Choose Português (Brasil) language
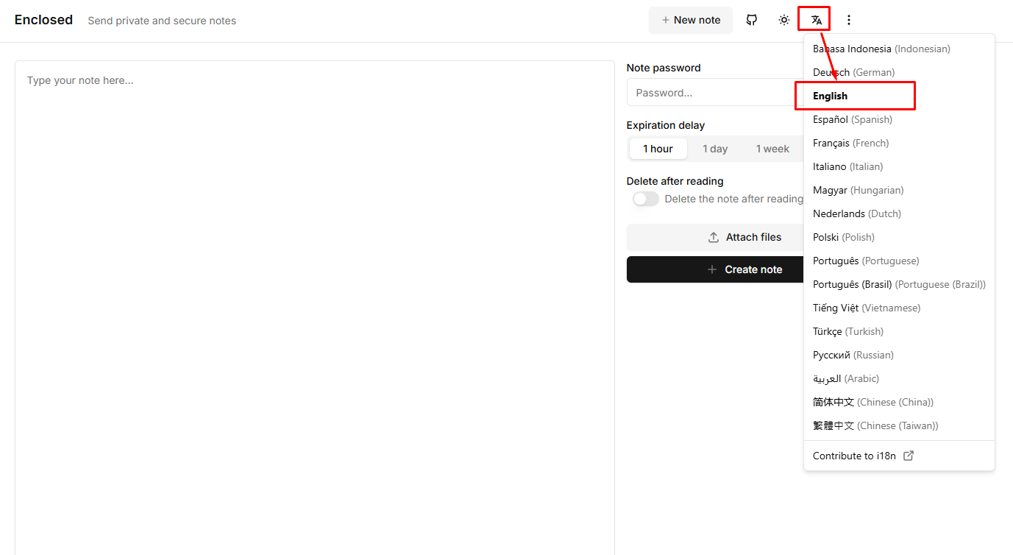 pos(899,284)
